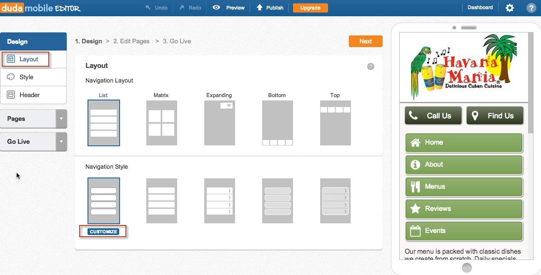This screenshot has height=275, width=541.
Task: Click the Undo text label
Action: pyautogui.click(x=161, y=8)
